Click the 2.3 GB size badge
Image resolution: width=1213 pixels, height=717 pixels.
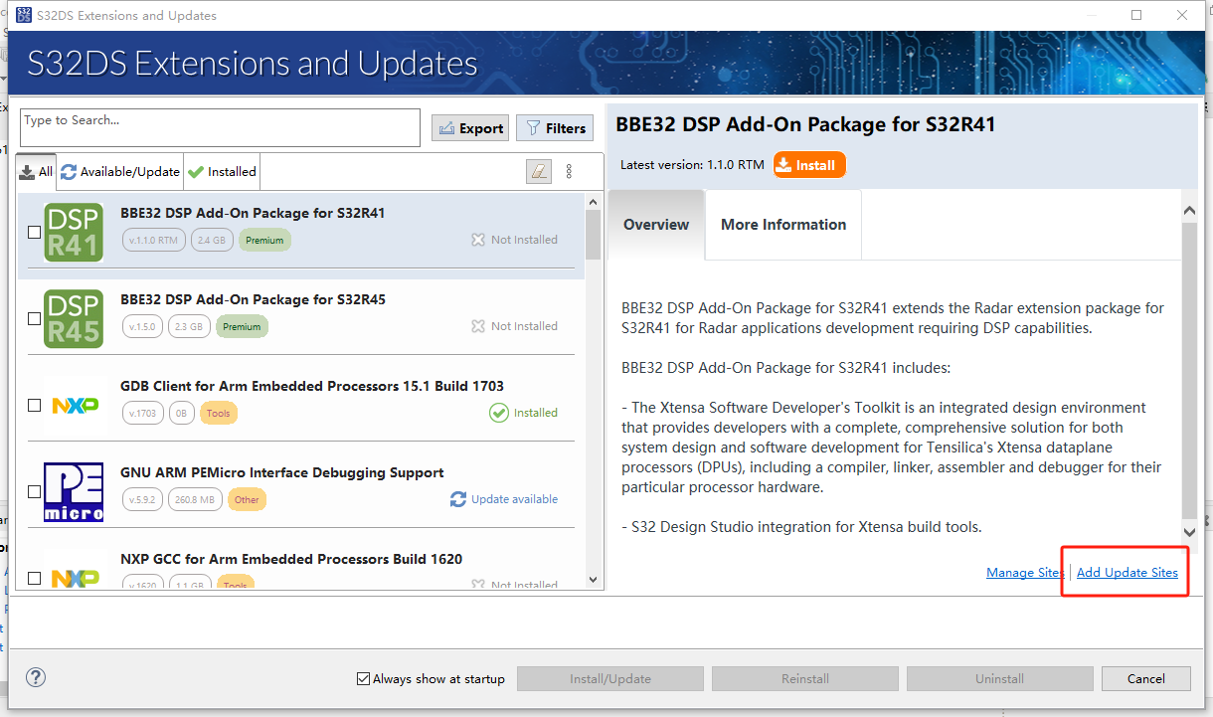tap(189, 326)
